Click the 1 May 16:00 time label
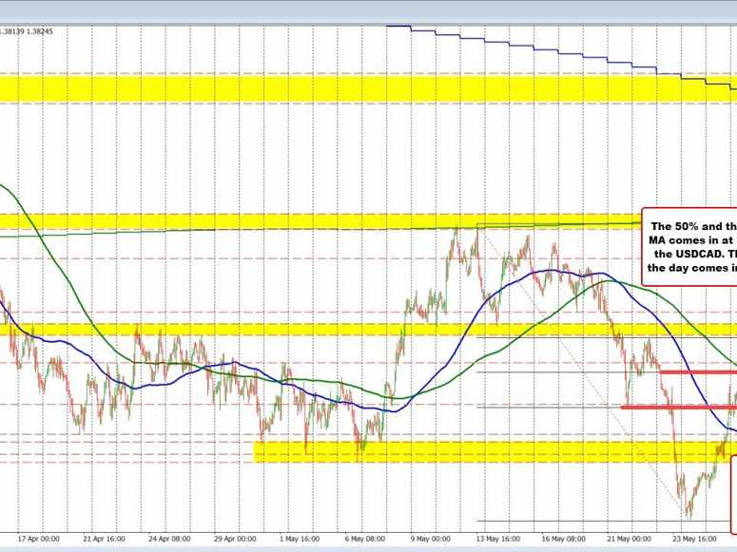Image resolution: width=737 pixels, height=552 pixels. (x=300, y=539)
